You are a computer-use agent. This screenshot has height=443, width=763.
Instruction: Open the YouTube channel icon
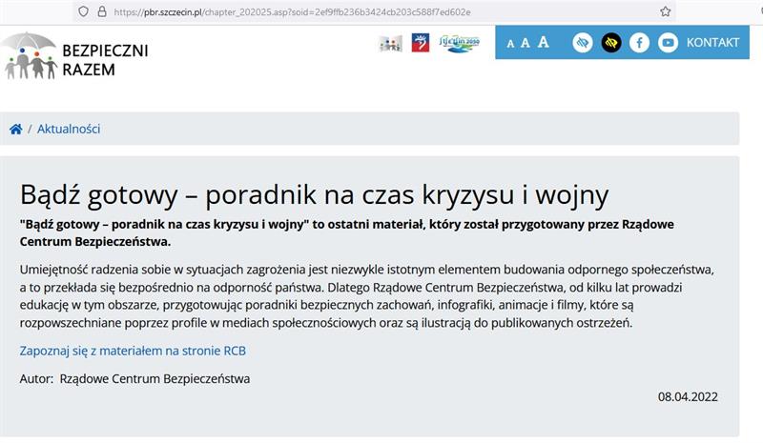[668, 43]
